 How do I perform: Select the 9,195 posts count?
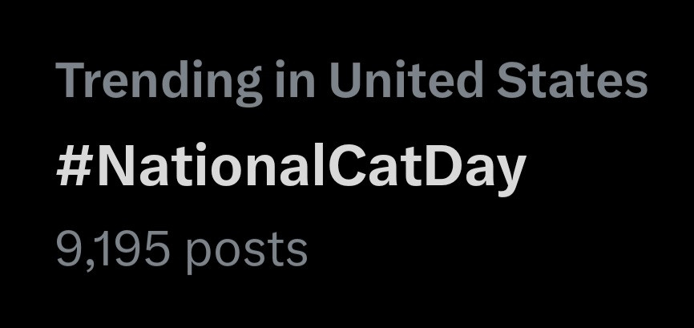(x=181, y=249)
